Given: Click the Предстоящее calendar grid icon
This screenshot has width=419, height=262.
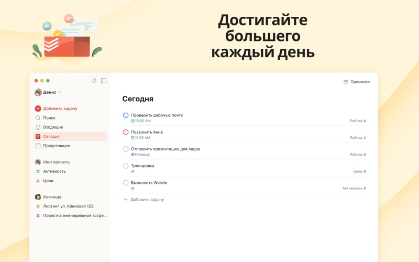Looking at the screenshot, I should click(38, 146).
